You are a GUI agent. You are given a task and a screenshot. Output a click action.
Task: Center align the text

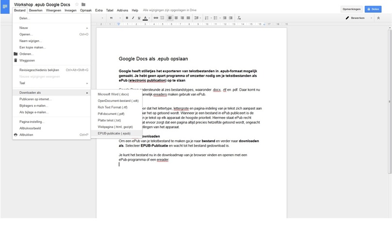(x=176, y=18)
